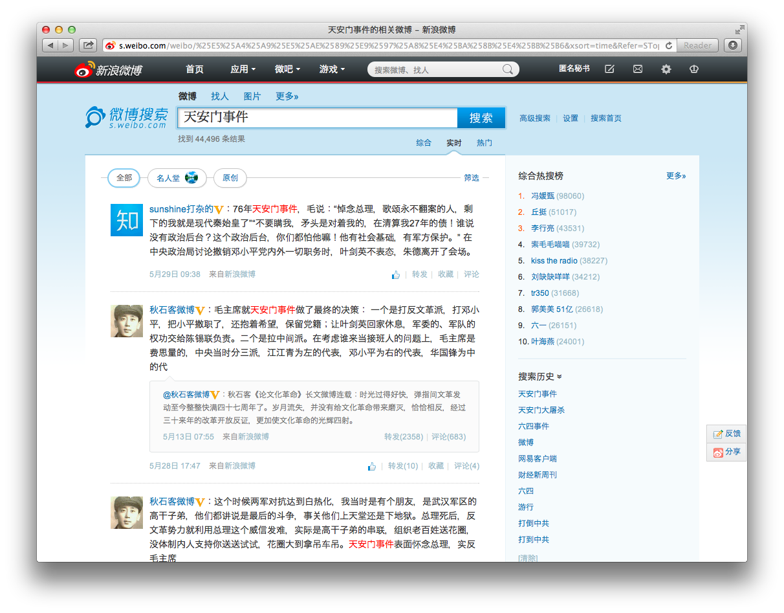Open 游戏 dropdown in navbar
Screen dimensions: 784x613
click(x=332, y=69)
